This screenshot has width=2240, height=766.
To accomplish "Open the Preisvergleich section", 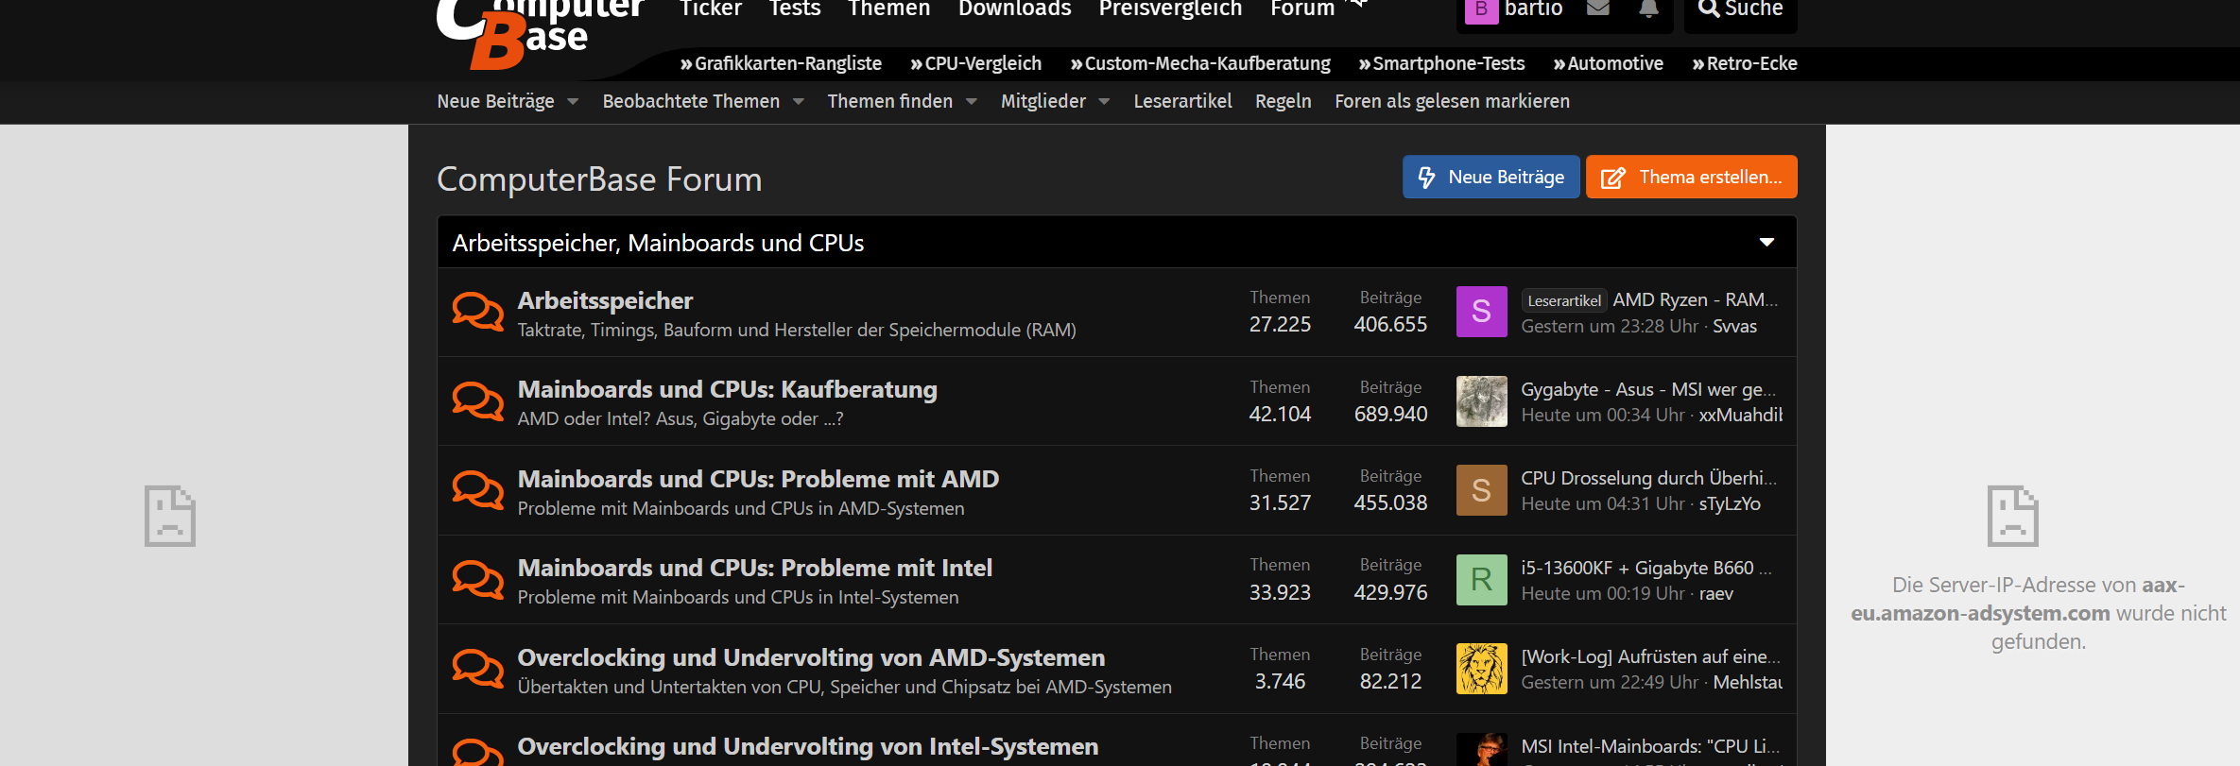I will point(1170,9).
